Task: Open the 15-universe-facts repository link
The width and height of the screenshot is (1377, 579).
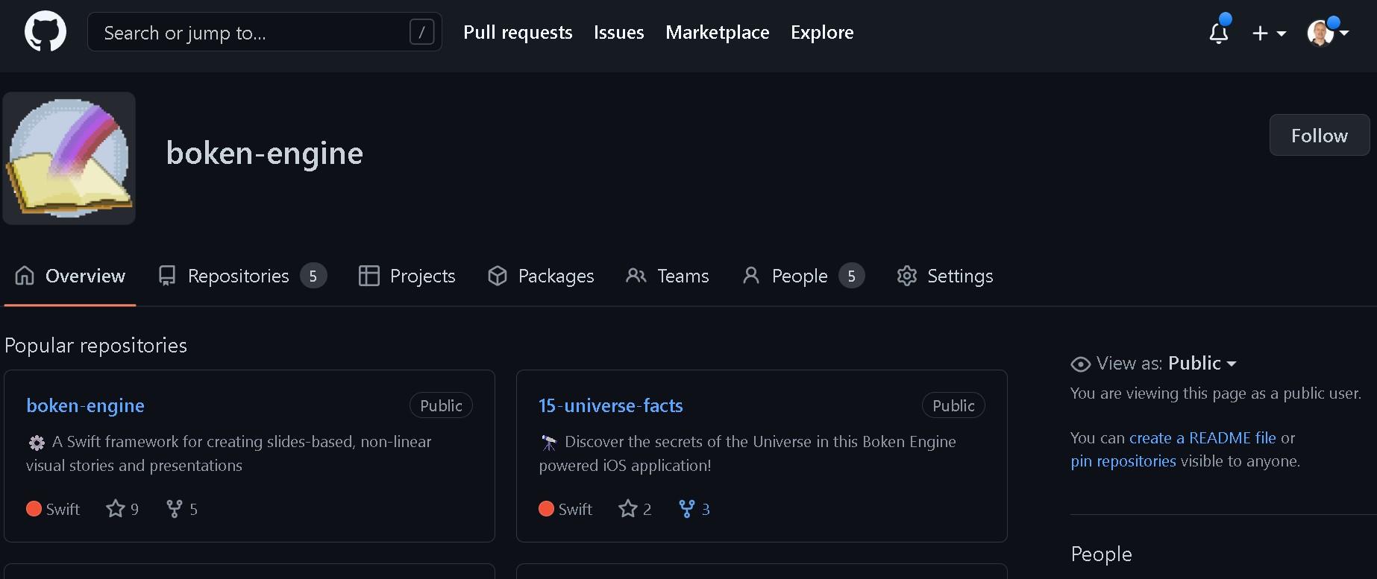Action: click(x=611, y=405)
